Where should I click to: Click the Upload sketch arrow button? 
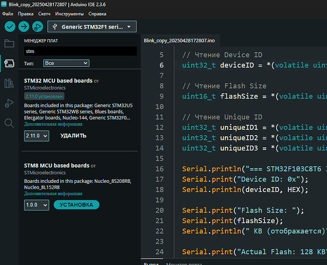coord(24,26)
